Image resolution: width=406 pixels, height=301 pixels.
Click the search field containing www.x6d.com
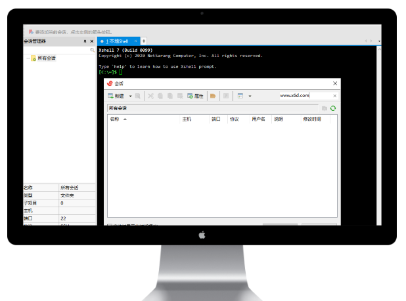[x=302, y=96]
